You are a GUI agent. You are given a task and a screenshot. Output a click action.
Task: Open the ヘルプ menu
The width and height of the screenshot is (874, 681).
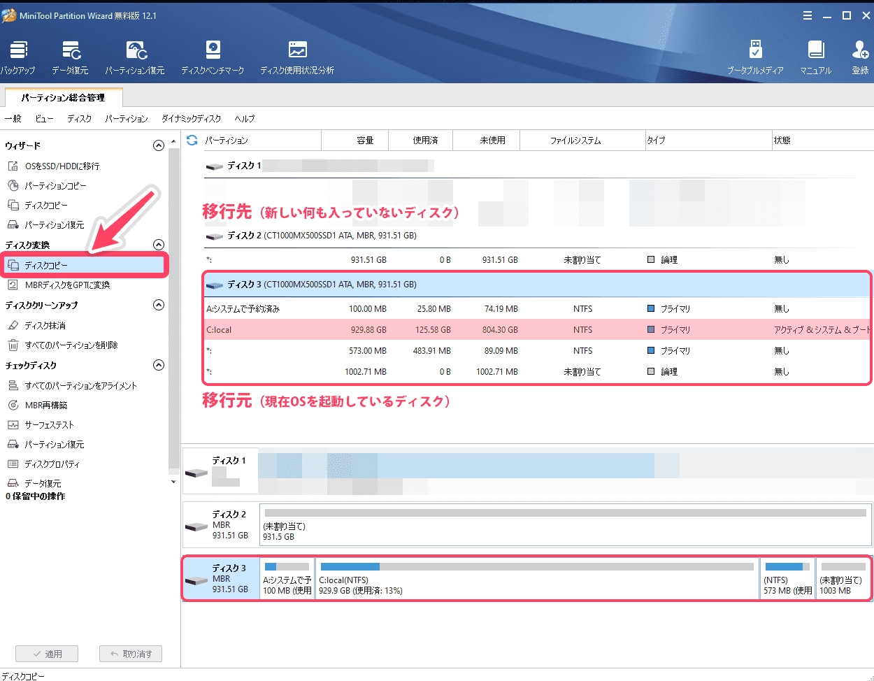coord(245,119)
